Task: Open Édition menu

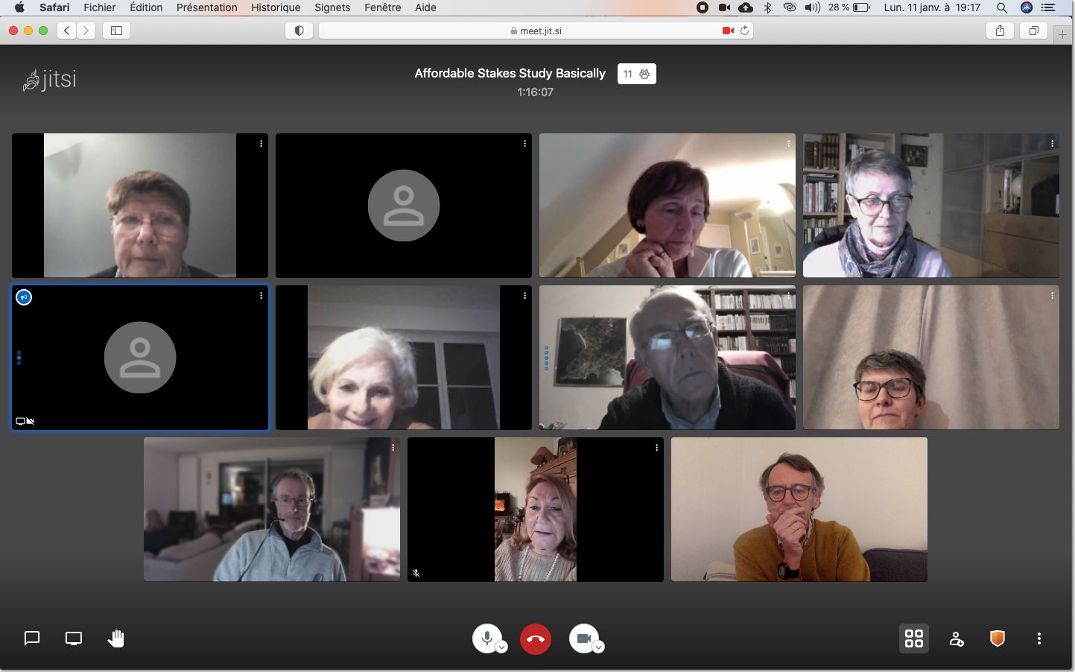Action: click(146, 7)
